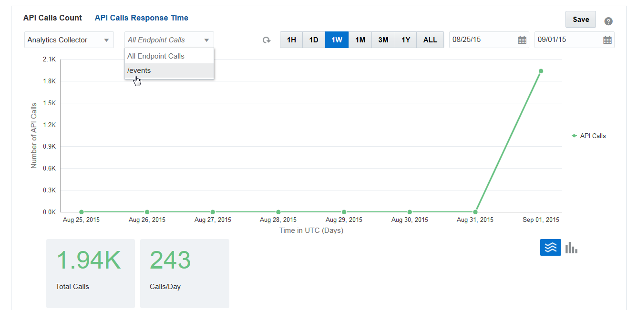Switch to area chart view icon

click(550, 247)
